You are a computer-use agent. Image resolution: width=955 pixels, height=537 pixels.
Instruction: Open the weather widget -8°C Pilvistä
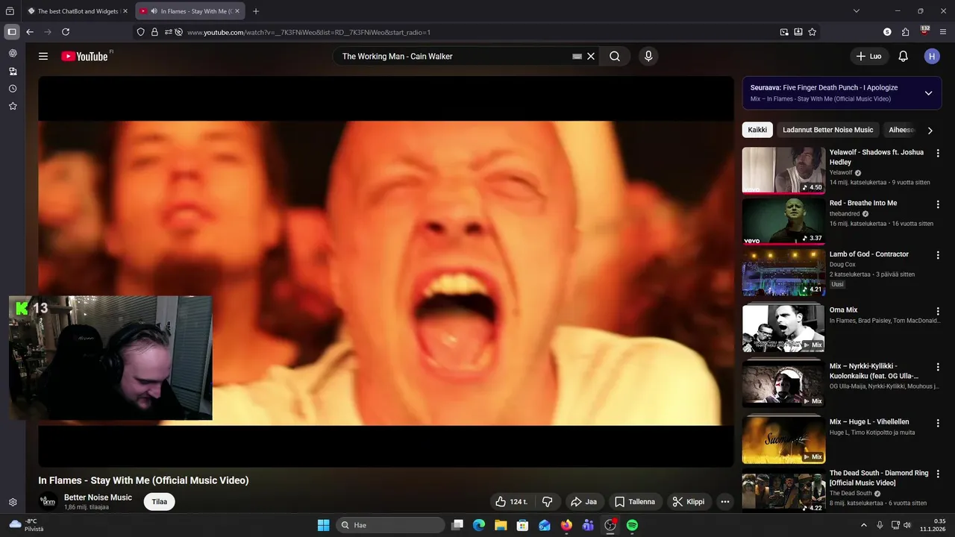click(x=25, y=525)
